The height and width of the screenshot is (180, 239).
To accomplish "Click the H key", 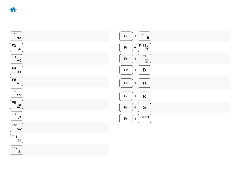I will point(144,83).
